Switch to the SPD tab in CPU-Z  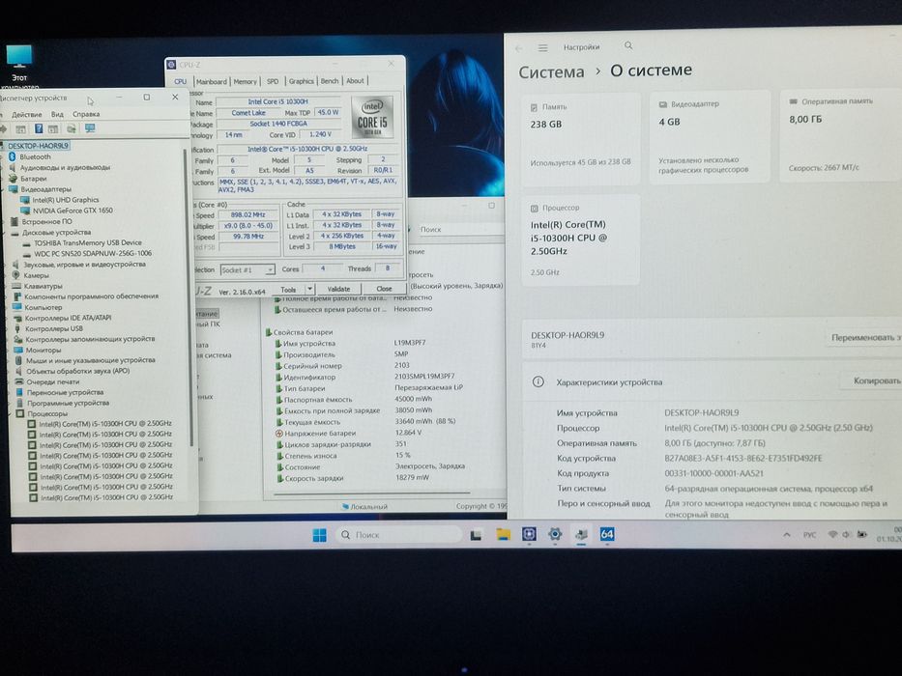273,82
